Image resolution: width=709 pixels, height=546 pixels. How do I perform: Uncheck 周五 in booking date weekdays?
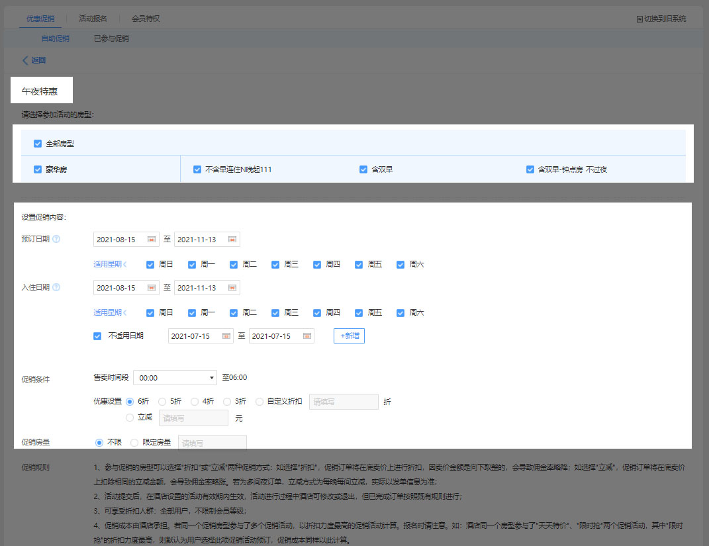pyautogui.click(x=359, y=265)
